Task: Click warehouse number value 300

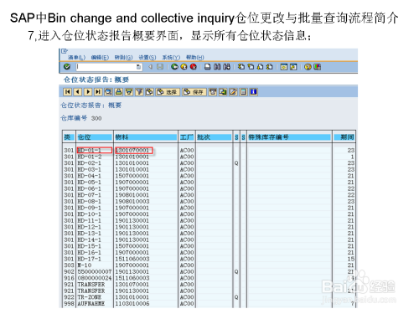Action: (x=96, y=118)
